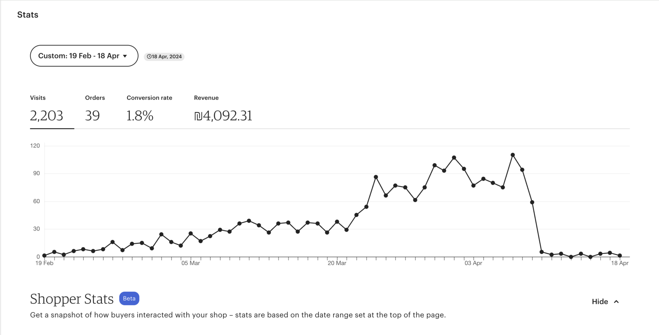Click the date range dropdown arrow
The height and width of the screenshot is (335, 659).
[x=125, y=56]
